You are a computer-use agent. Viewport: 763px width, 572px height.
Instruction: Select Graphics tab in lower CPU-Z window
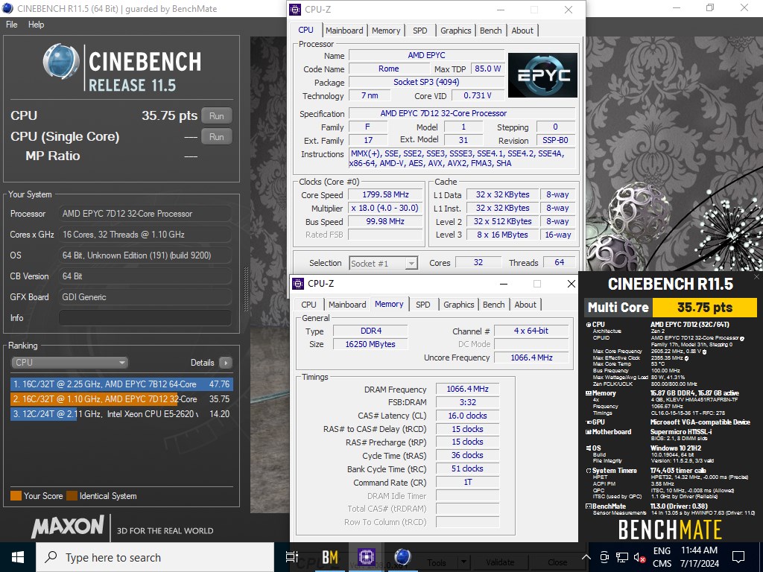(459, 305)
